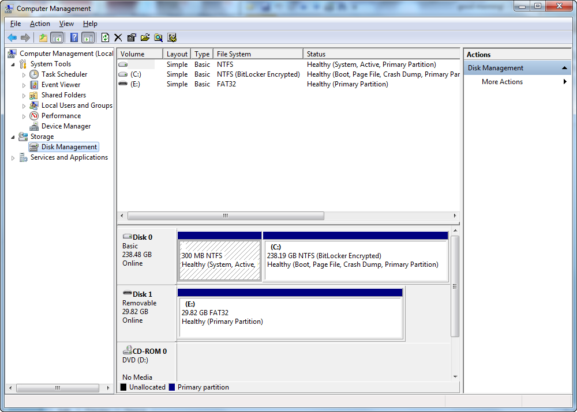
Task: Click the Back arrow in toolbar
Action: click(12, 37)
